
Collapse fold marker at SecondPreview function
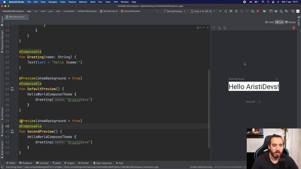(17, 131)
